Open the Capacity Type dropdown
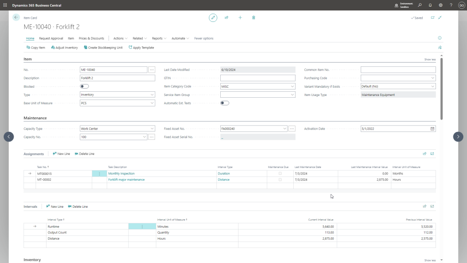The height and width of the screenshot is (263, 467). tap(152, 128)
